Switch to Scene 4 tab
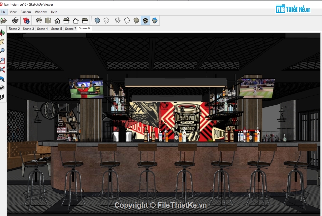 point(42,29)
